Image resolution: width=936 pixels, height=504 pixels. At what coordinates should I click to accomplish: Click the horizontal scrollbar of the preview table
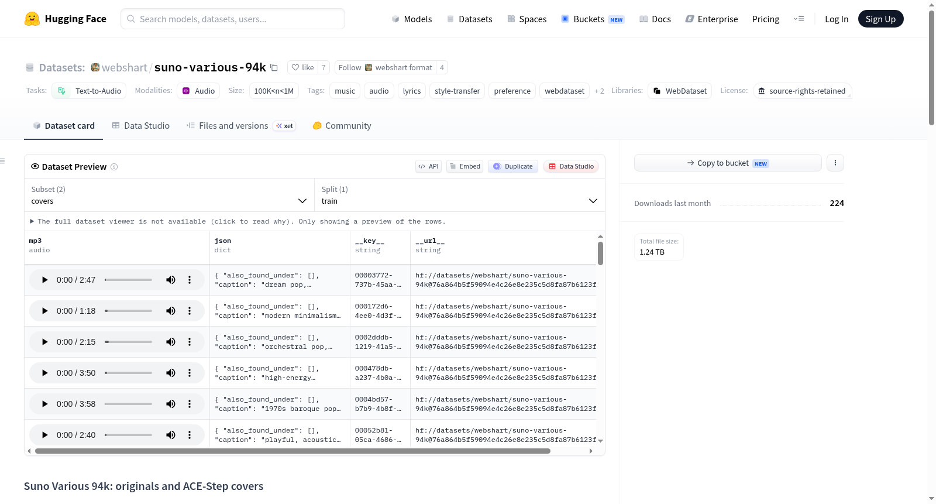coord(292,451)
